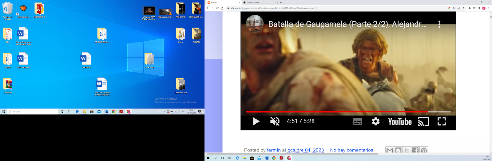Open the video's three-dot more menu
492x161 pixels.
tap(439, 24)
